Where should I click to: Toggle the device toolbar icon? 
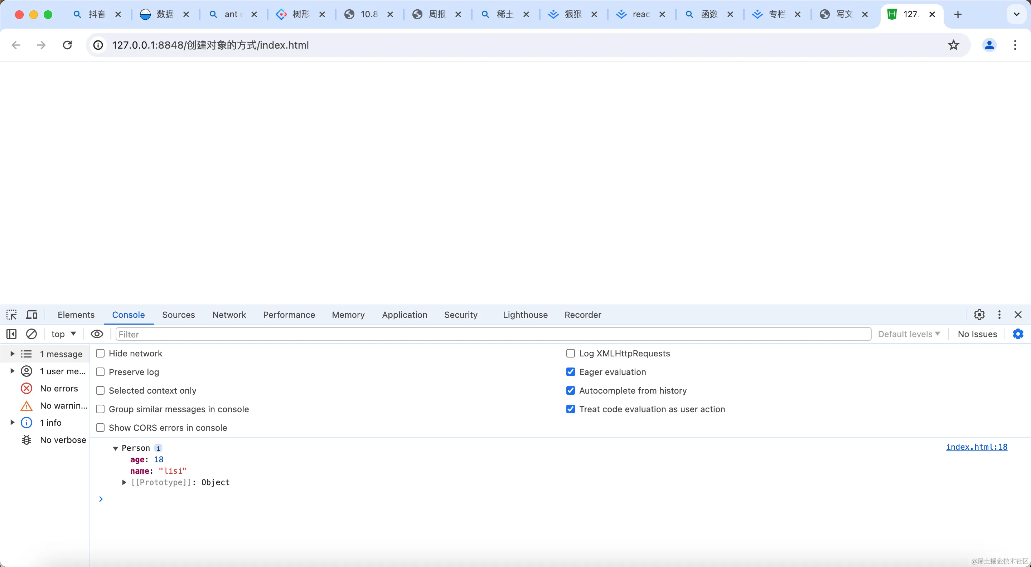coord(32,315)
